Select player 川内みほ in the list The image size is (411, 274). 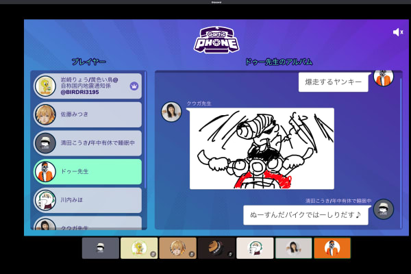(x=88, y=200)
